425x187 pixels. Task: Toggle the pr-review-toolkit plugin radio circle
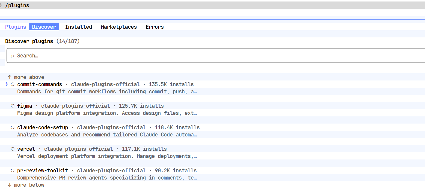[13, 171]
